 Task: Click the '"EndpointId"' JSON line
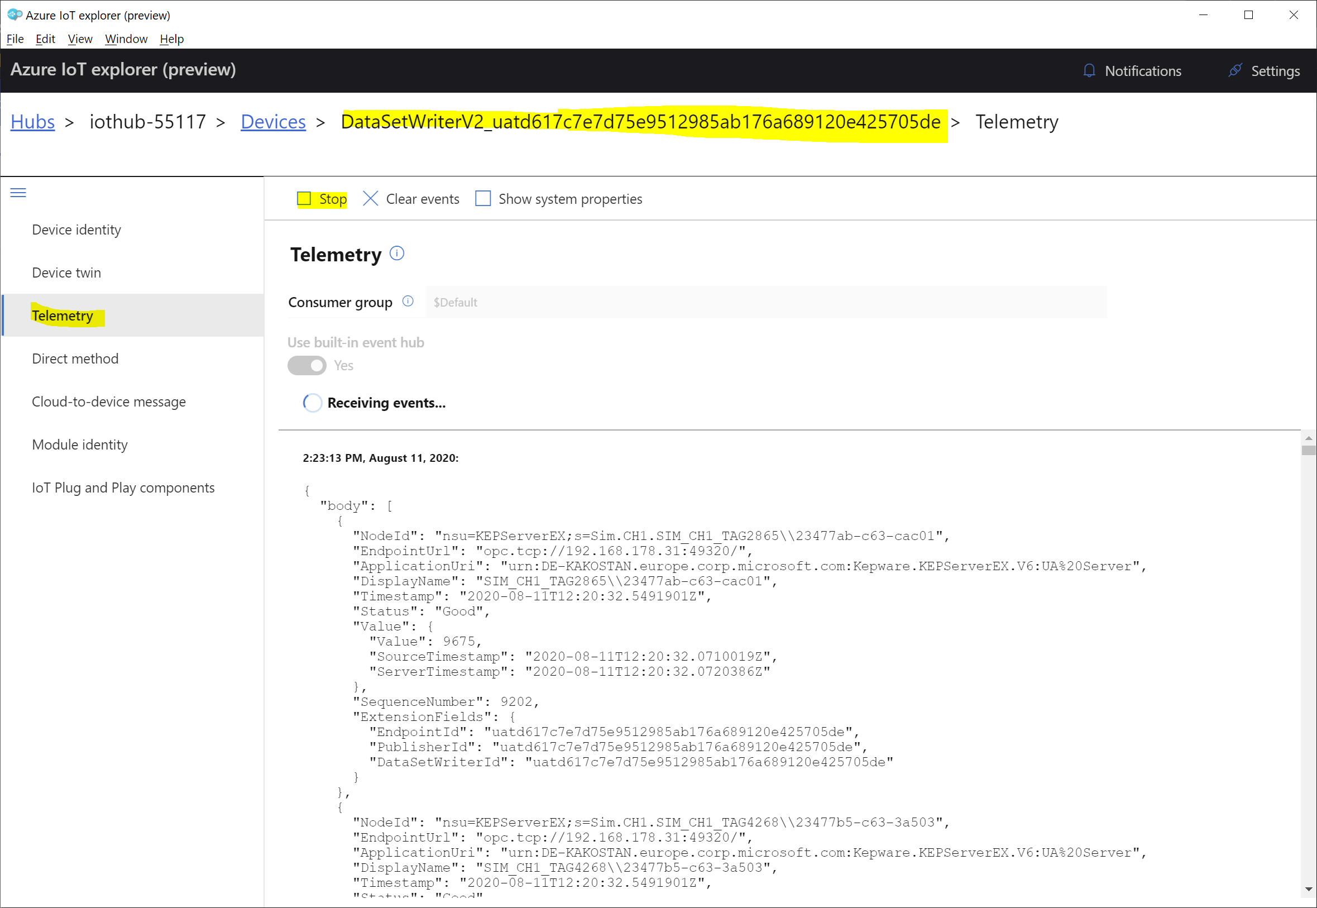point(614,732)
